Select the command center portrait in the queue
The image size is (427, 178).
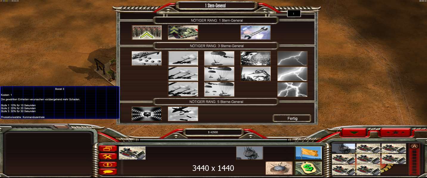point(344,148)
